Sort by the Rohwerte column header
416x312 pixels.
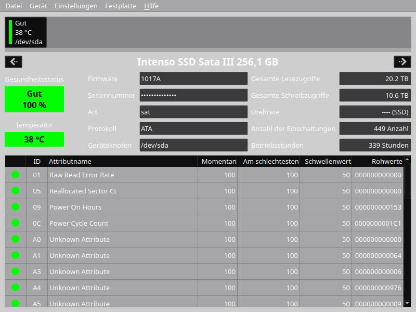tap(378, 161)
